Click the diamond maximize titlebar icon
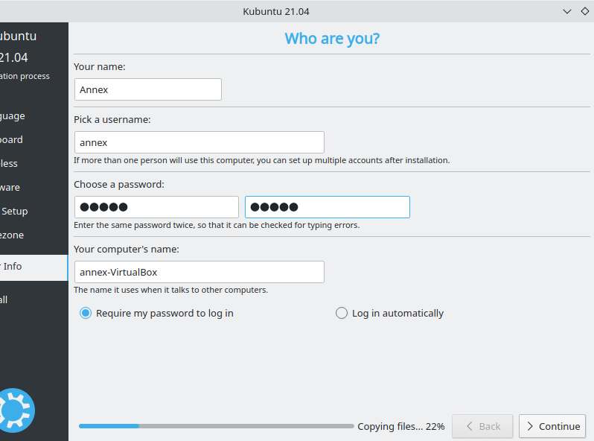The height and width of the screenshot is (441, 594). coord(585,11)
